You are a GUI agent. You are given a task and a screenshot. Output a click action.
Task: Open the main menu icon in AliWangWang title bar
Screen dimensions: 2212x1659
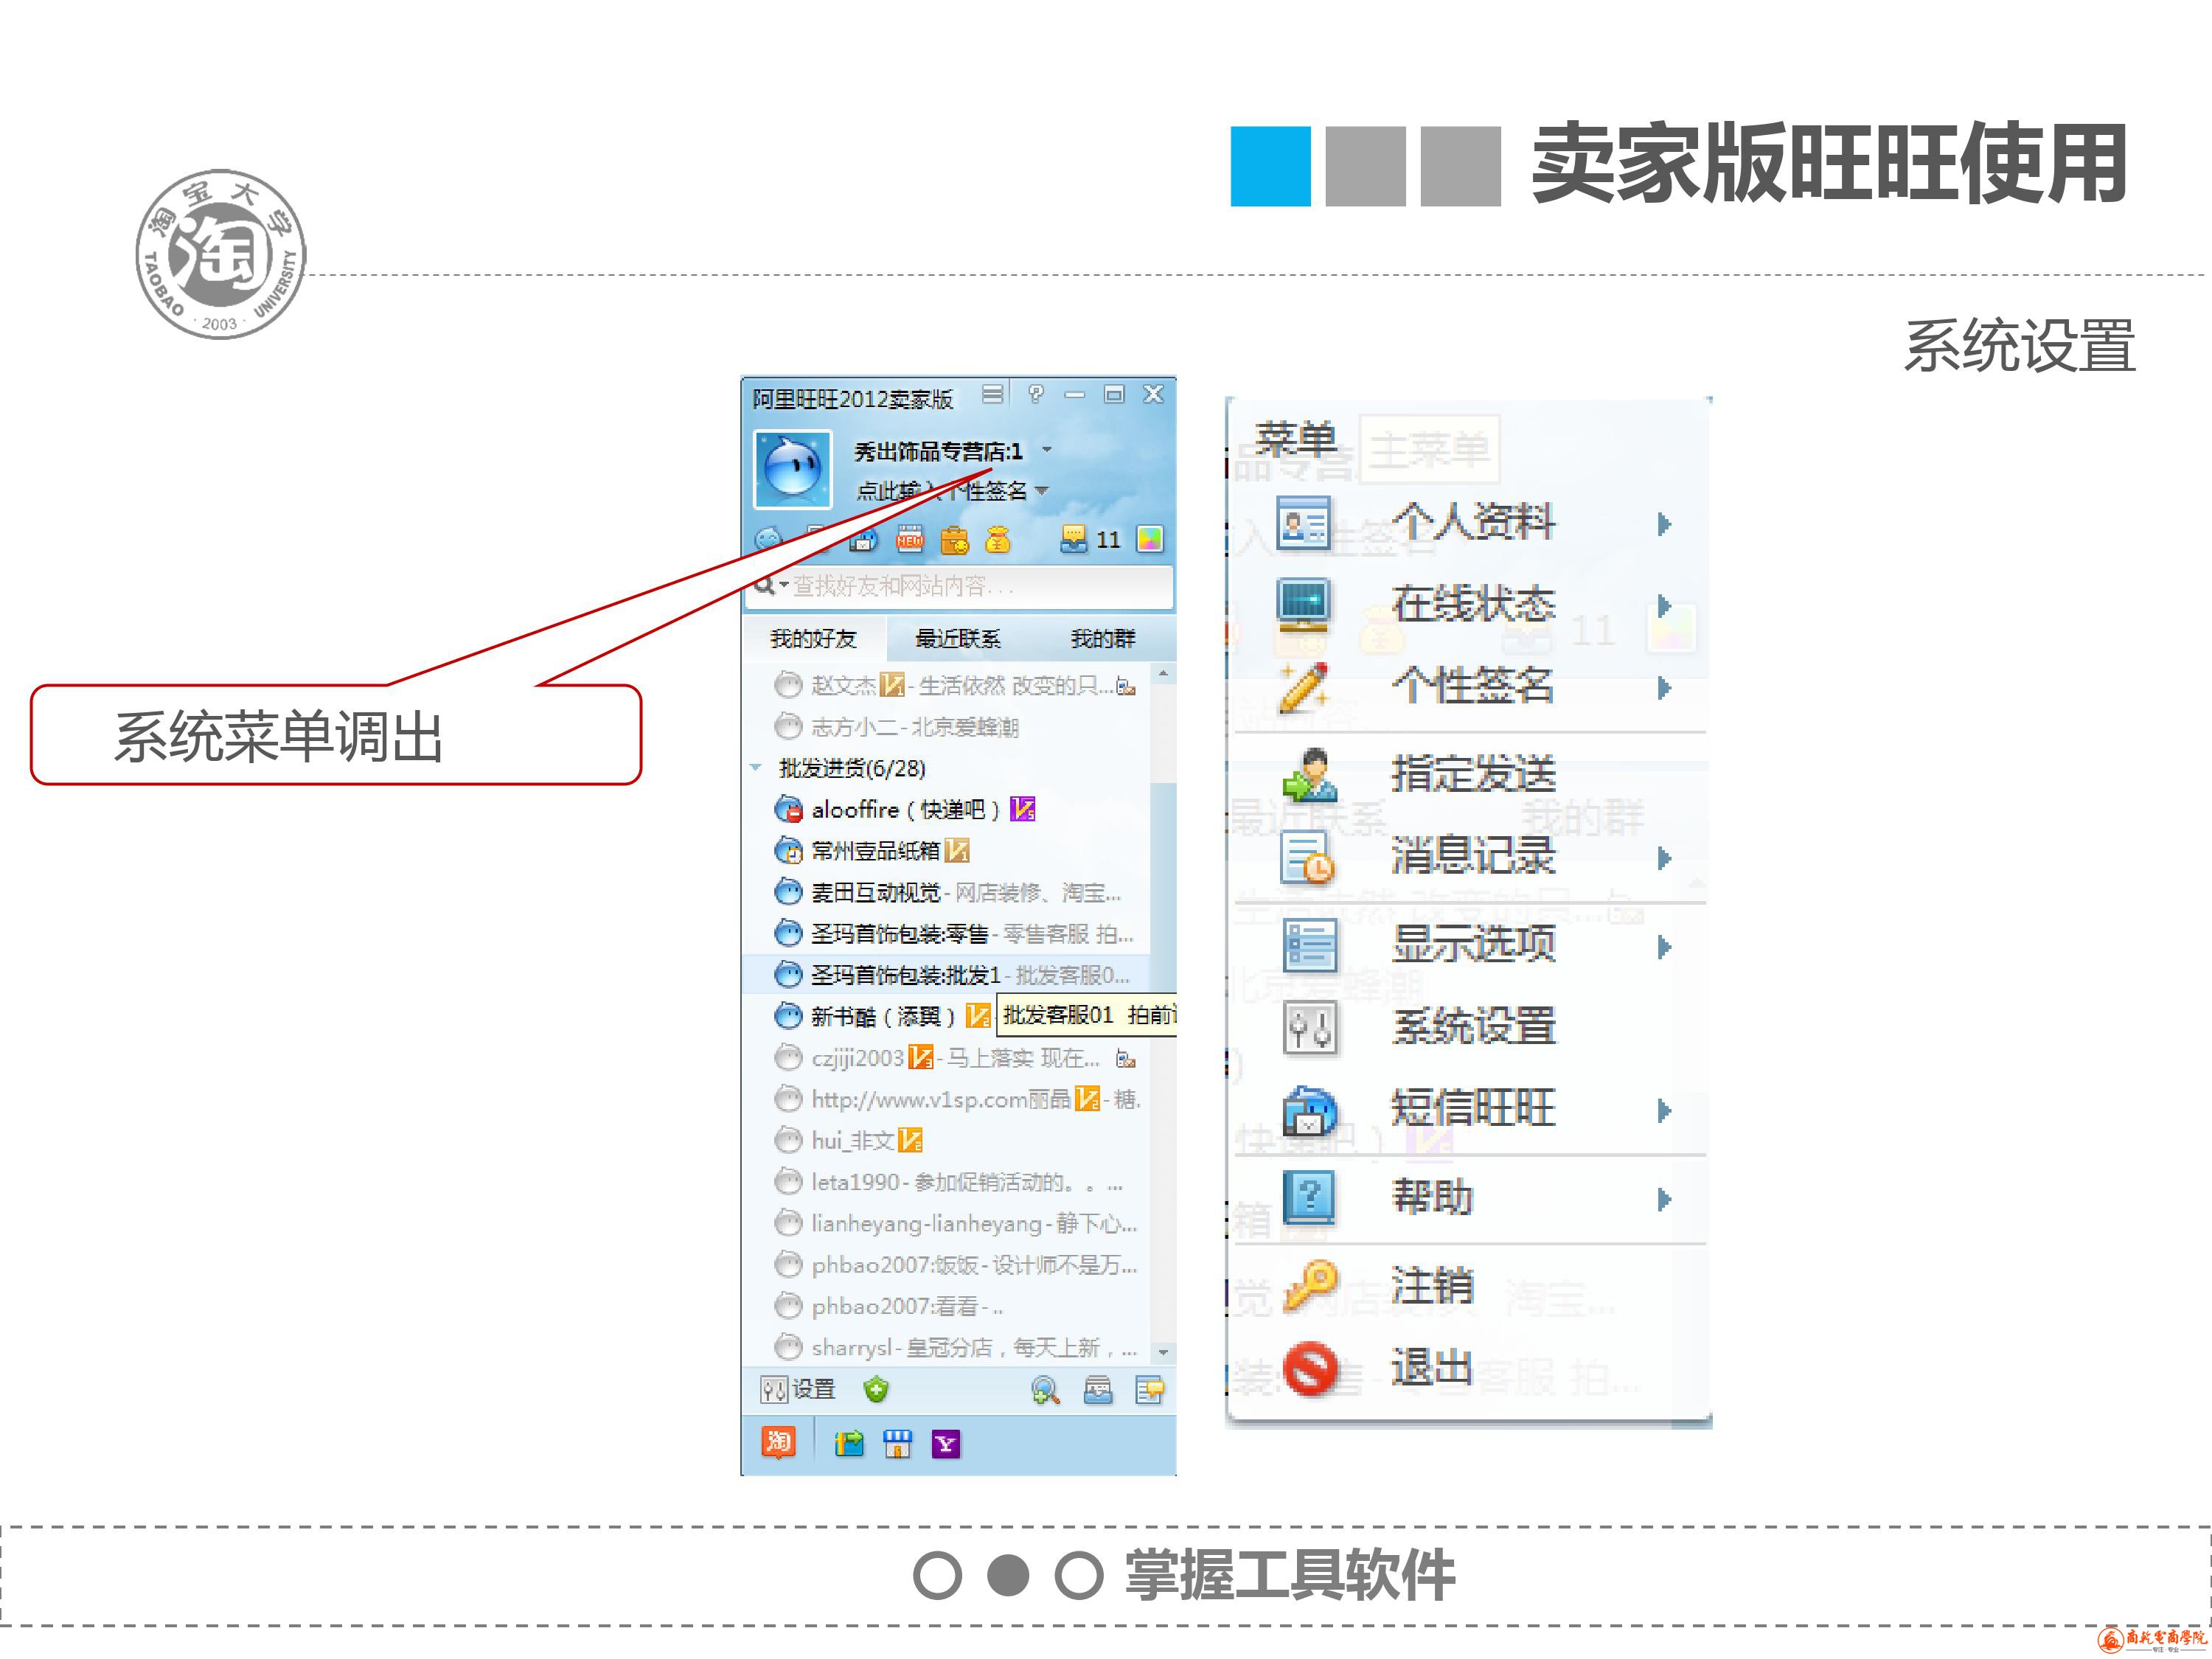click(x=992, y=395)
